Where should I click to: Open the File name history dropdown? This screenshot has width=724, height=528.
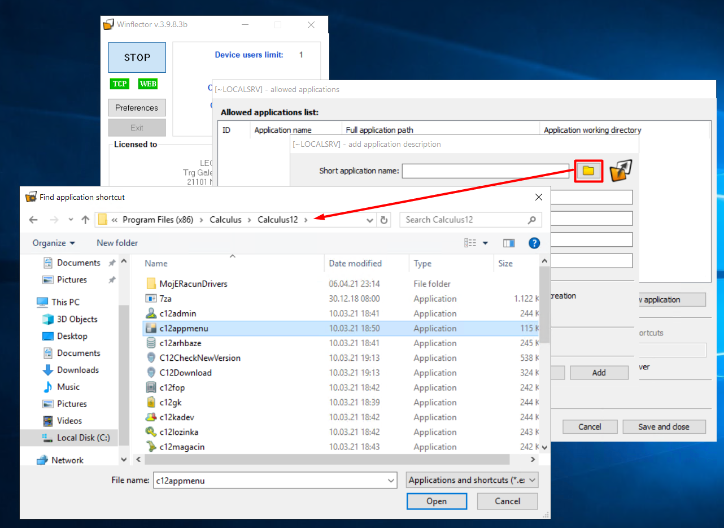(x=391, y=481)
